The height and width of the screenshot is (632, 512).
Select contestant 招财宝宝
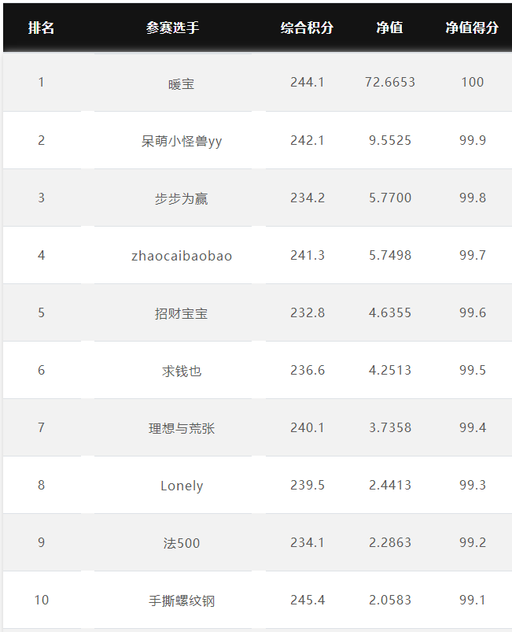pos(181,313)
